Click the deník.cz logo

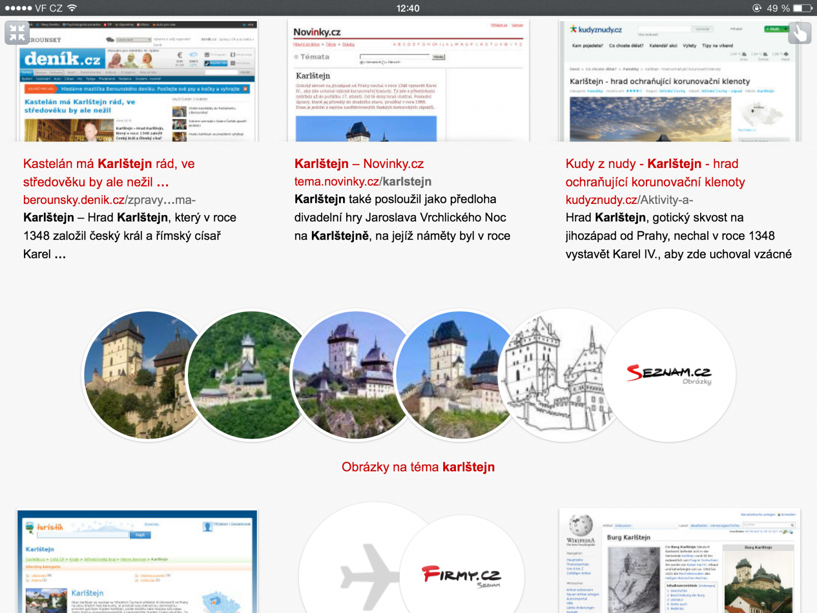coord(62,60)
